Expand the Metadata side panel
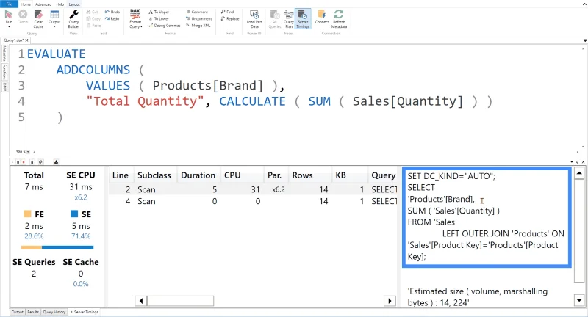This screenshot has height=317, width=588. pyautogui.click(x=4, y=54)
